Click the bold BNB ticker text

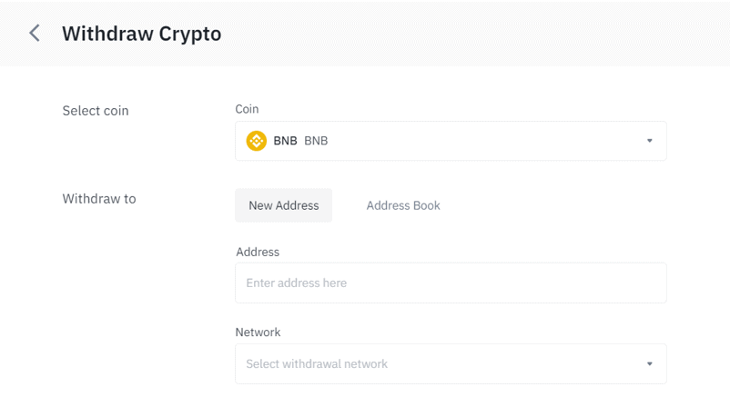[285, 141]
